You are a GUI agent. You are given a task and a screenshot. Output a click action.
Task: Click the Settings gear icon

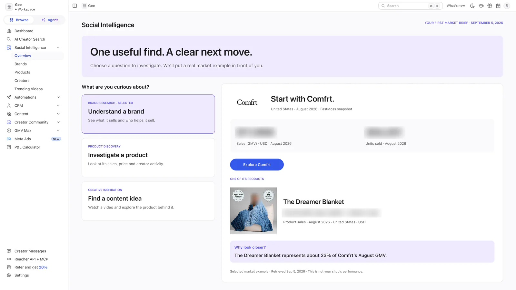point(9,275)
